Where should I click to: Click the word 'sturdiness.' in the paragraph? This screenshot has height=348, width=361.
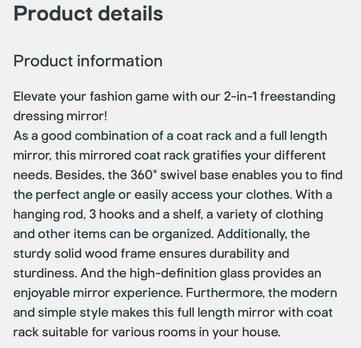[x=45, y=273]
